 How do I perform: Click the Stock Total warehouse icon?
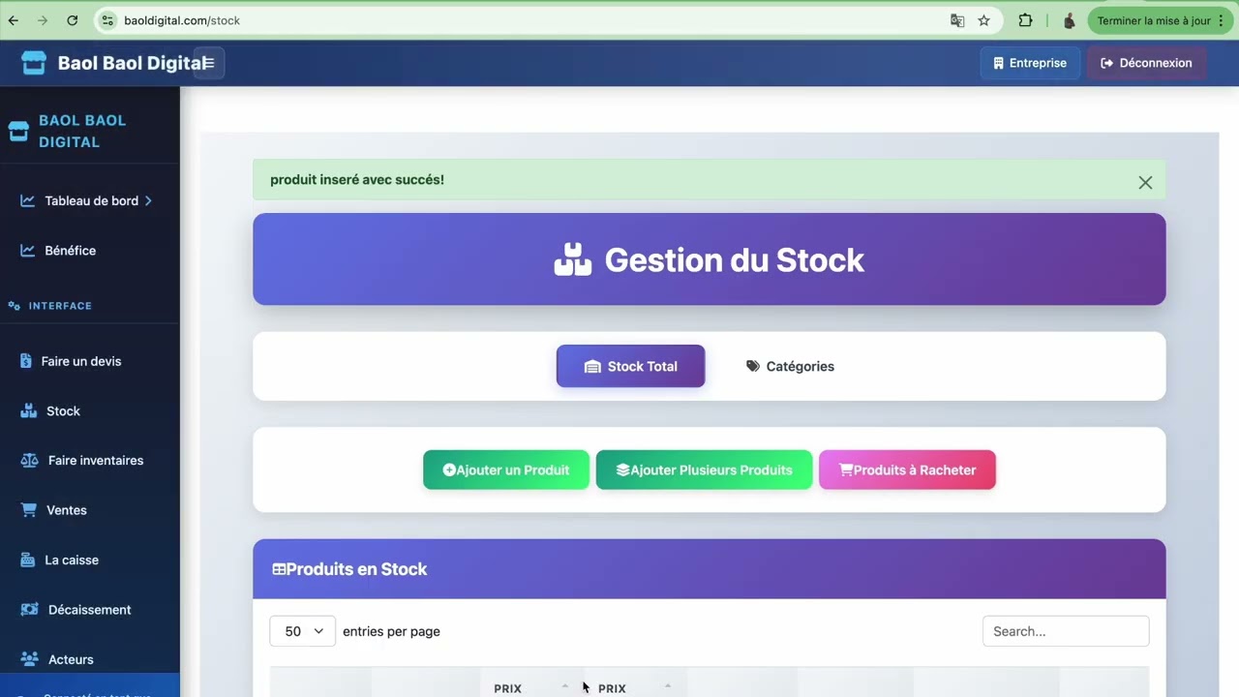pos(592,367)
